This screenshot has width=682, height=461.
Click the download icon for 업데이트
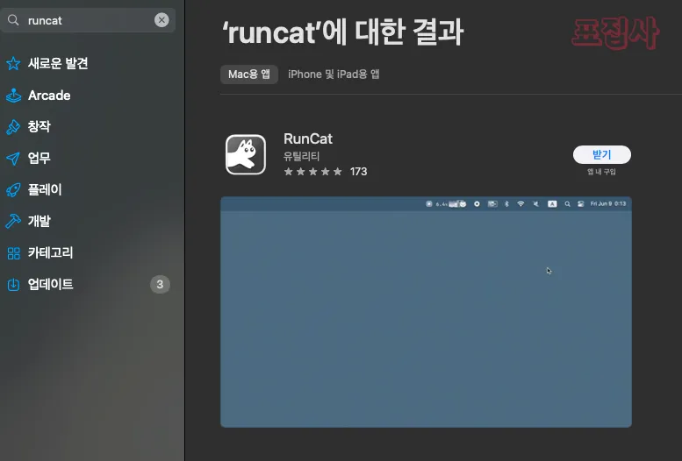(13, 285)
